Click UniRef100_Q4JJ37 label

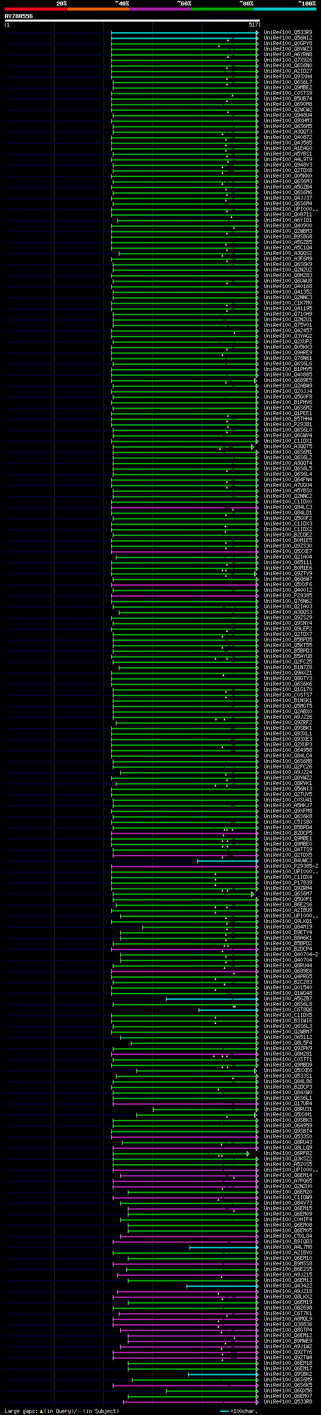288,198
